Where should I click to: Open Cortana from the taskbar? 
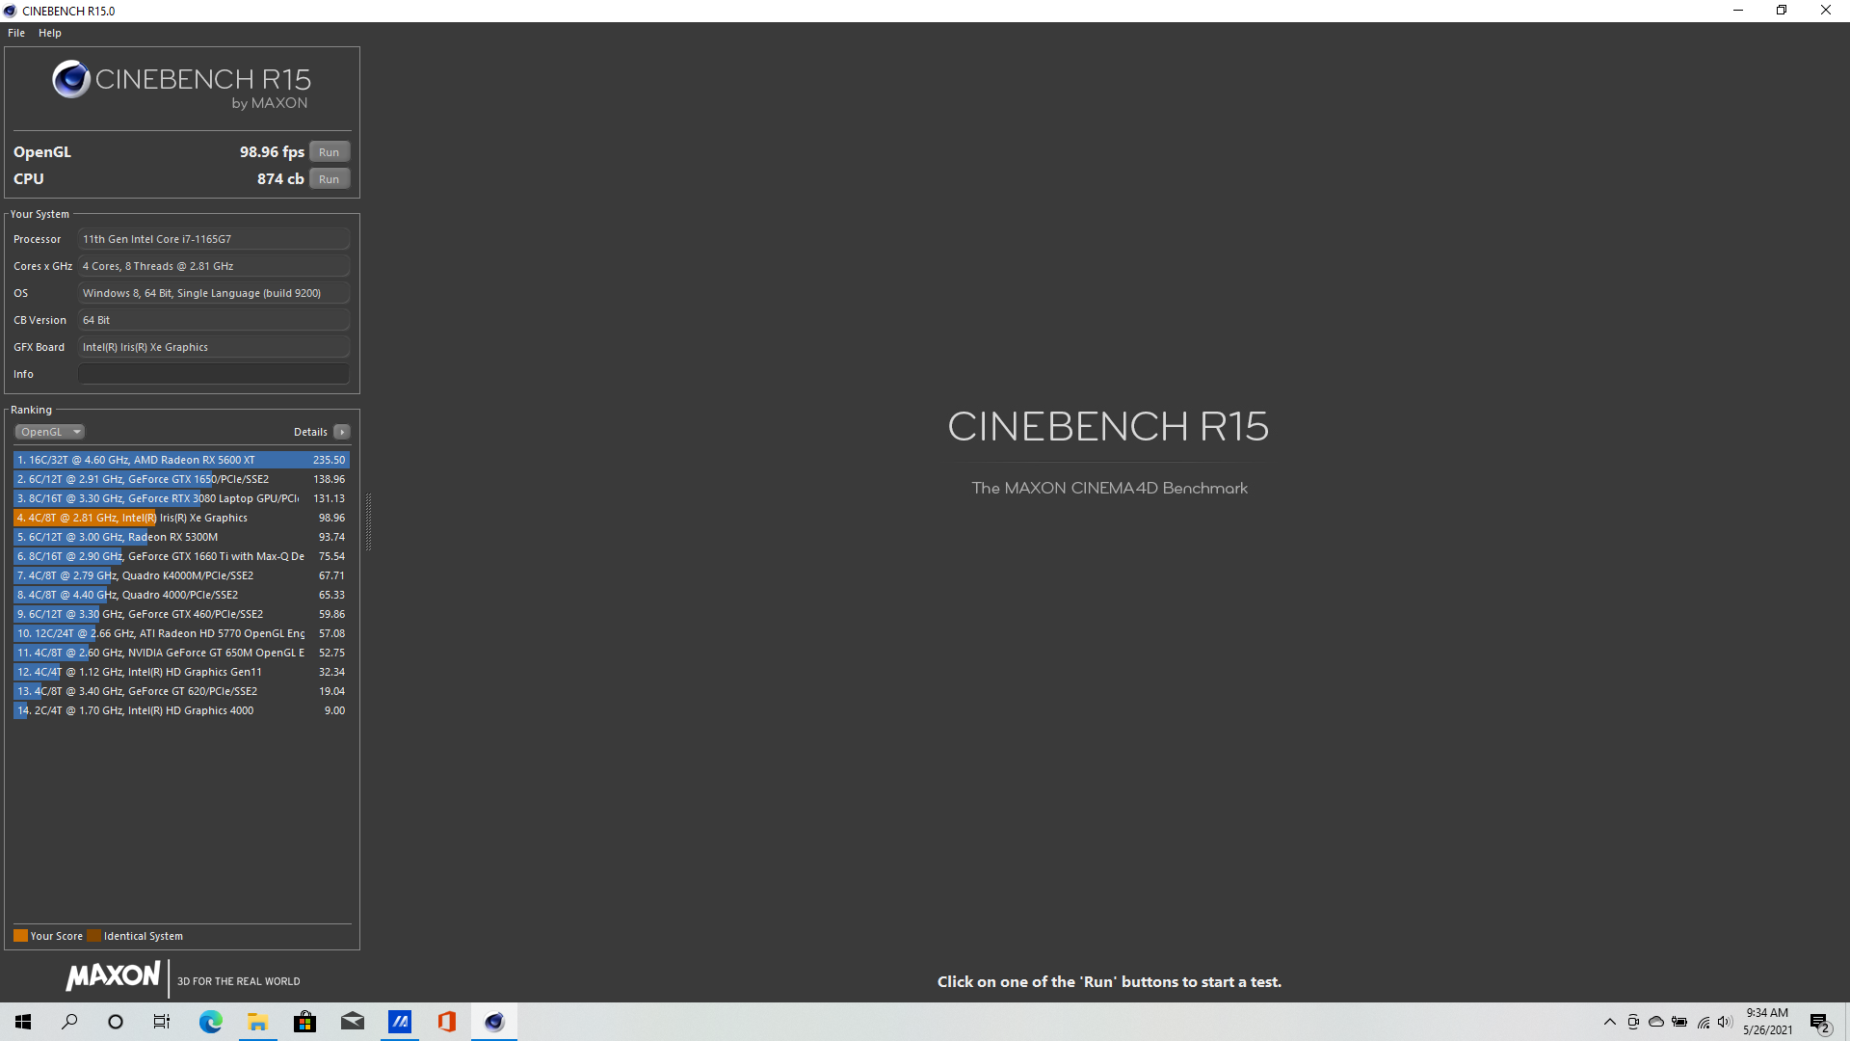[x=116, y=1022]
